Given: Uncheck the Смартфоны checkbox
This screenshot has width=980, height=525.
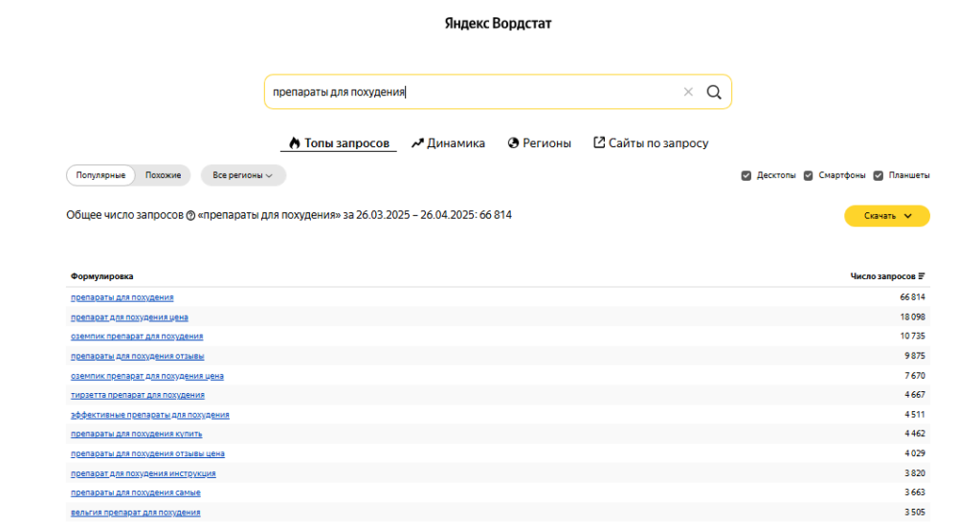Looking at the screenshot, I should tap(808, 175).
